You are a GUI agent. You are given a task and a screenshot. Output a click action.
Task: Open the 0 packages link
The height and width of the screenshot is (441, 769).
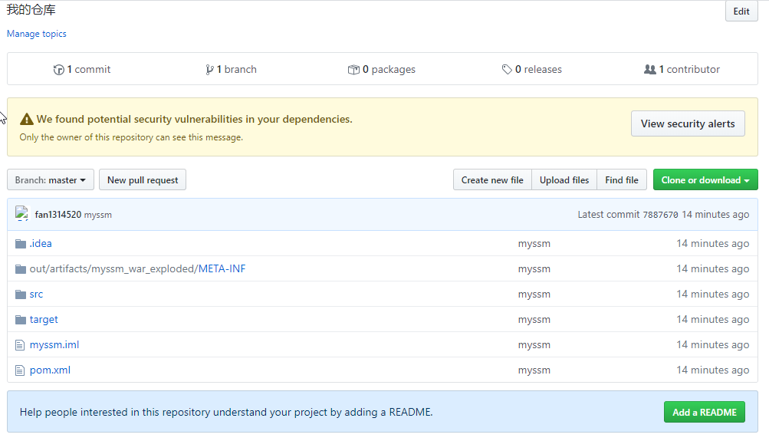[382, 69]
